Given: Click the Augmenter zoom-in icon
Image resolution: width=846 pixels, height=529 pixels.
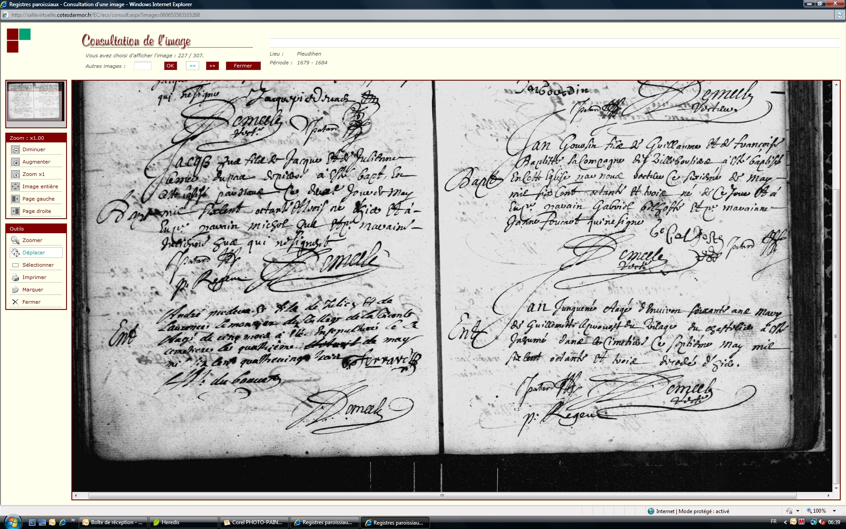Looking at the screenshot, I should click(15, 162).
